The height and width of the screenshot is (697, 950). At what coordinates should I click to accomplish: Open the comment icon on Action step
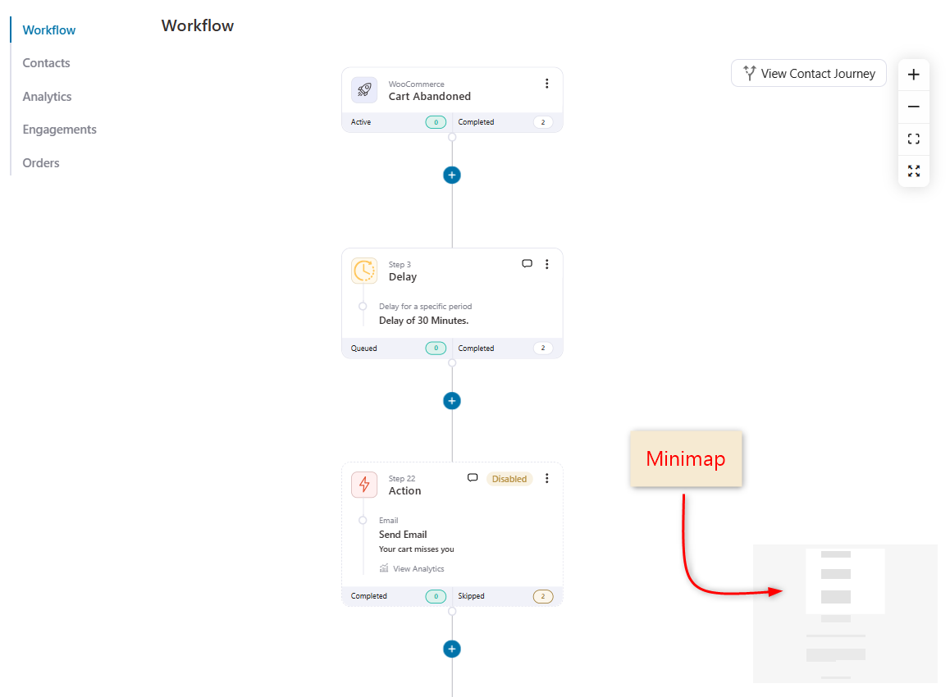click(473, 478)
